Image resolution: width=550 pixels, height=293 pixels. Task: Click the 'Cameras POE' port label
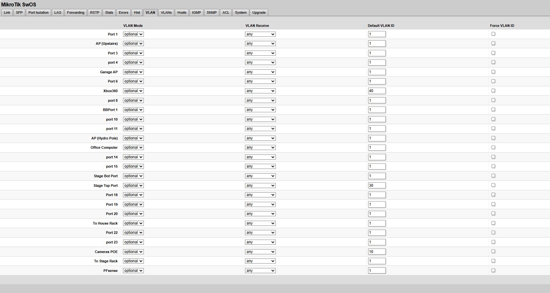[106, 252]
